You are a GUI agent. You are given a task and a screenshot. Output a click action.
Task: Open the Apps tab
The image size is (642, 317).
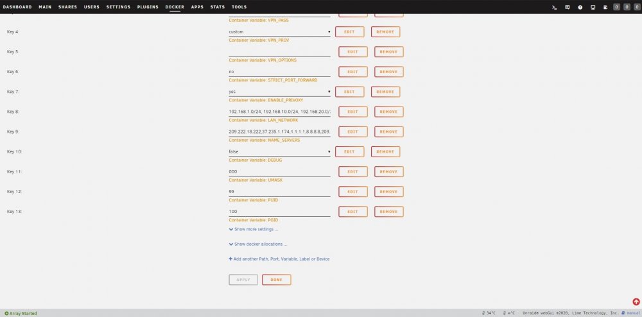click(x=197, y=7)
